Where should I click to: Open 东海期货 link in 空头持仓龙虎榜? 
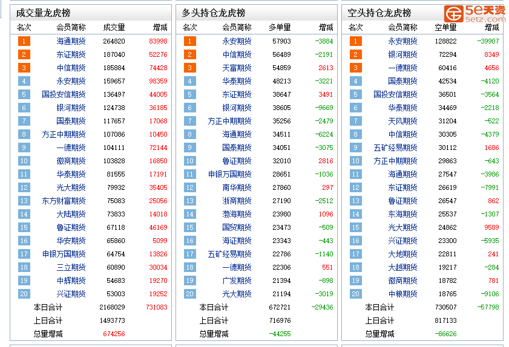(x=403, y=214)
